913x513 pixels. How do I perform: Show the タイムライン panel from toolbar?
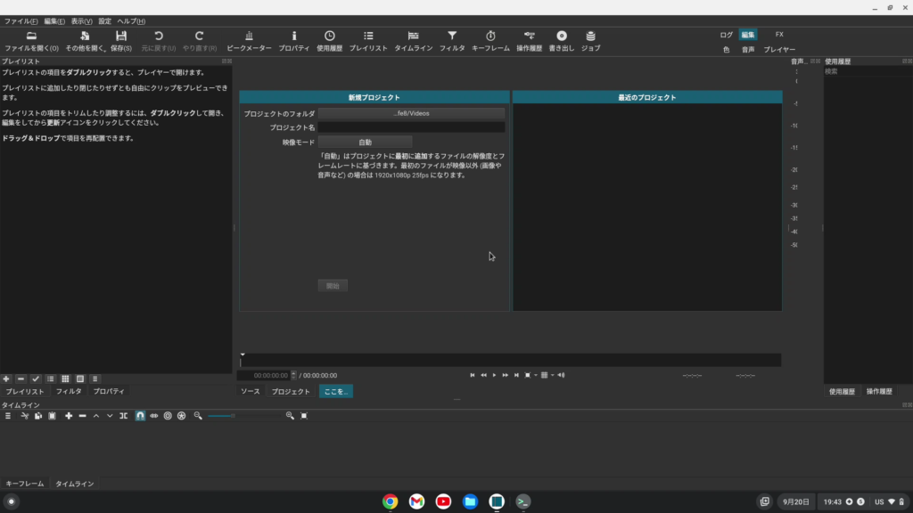(414, 41)
